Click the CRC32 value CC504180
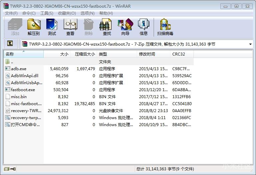 (182, 104)
